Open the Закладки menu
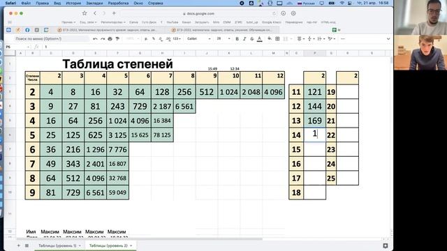The image size is (447, 251). [x=94, y=3]
